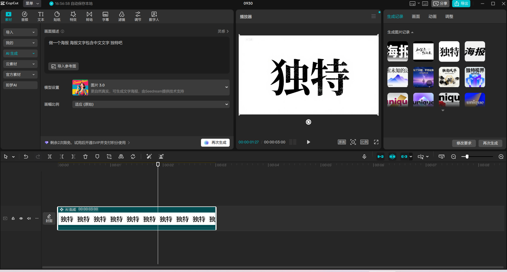
Task: Split clip at playhead
Action: 50,156
